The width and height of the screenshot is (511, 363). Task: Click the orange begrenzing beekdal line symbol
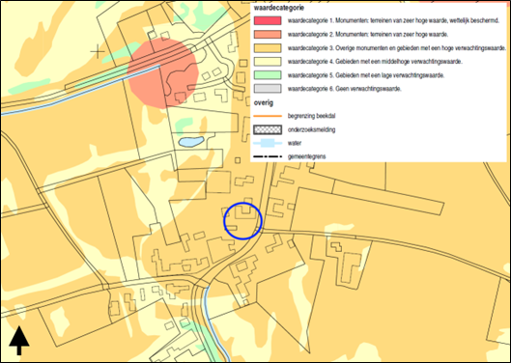click(268, 116)
